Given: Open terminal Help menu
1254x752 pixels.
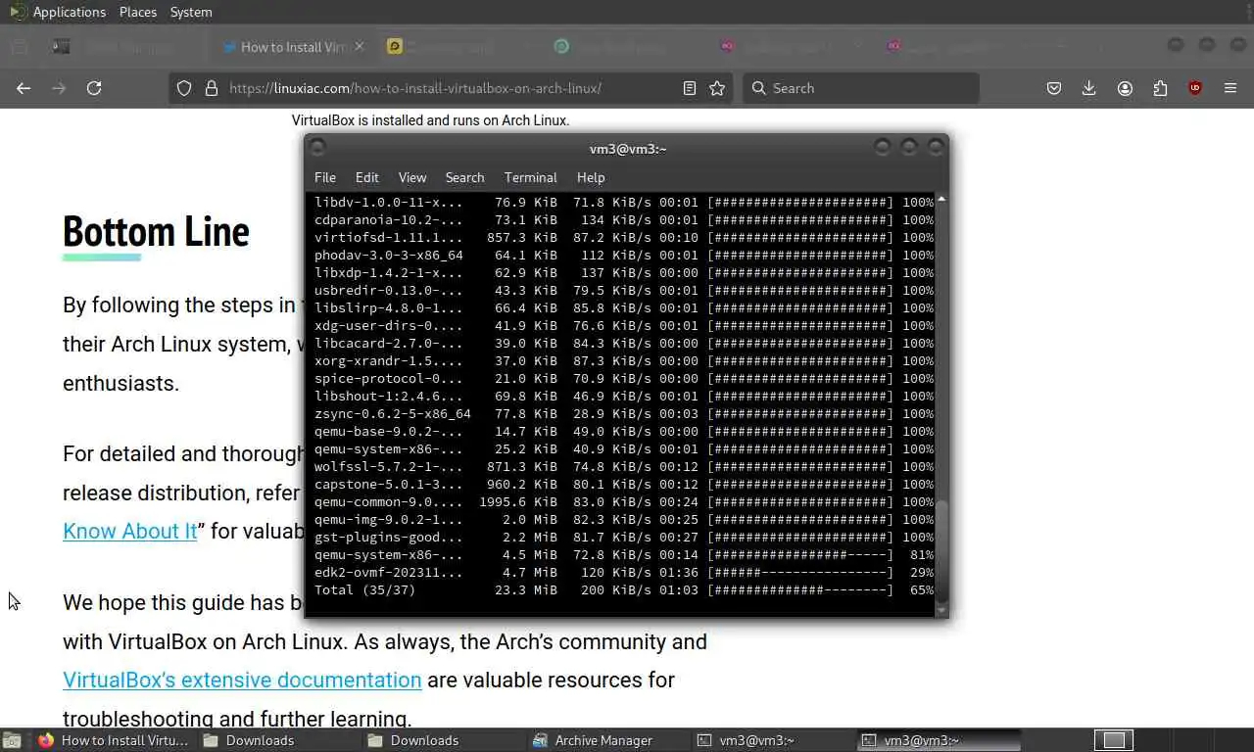Looking at the screenshot, I should (x=591, y=177).
